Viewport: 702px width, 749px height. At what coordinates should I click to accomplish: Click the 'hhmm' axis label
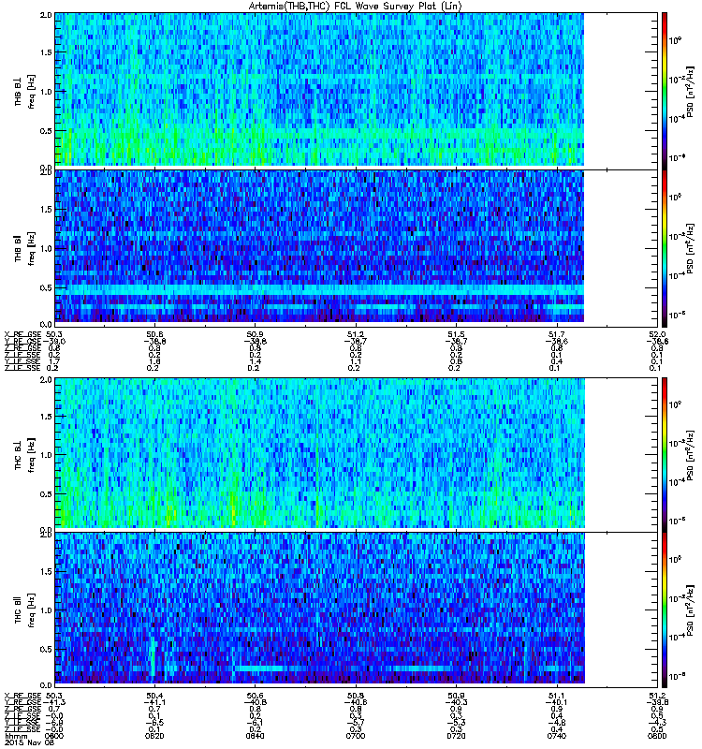(x=14, y=736)
